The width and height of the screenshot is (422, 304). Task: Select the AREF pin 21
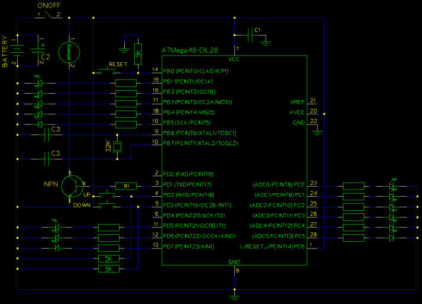[297, 101]
